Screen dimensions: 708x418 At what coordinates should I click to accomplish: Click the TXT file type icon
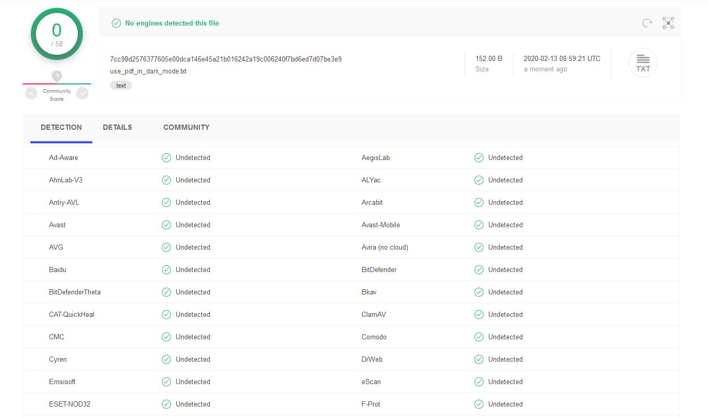tap(643, 63)
